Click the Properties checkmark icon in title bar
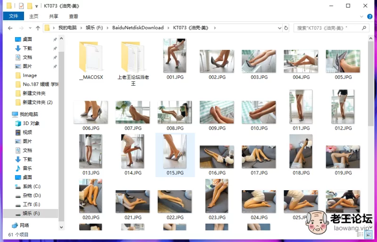The width and height of the screenshot is (377, 242). tap(21, 6)
